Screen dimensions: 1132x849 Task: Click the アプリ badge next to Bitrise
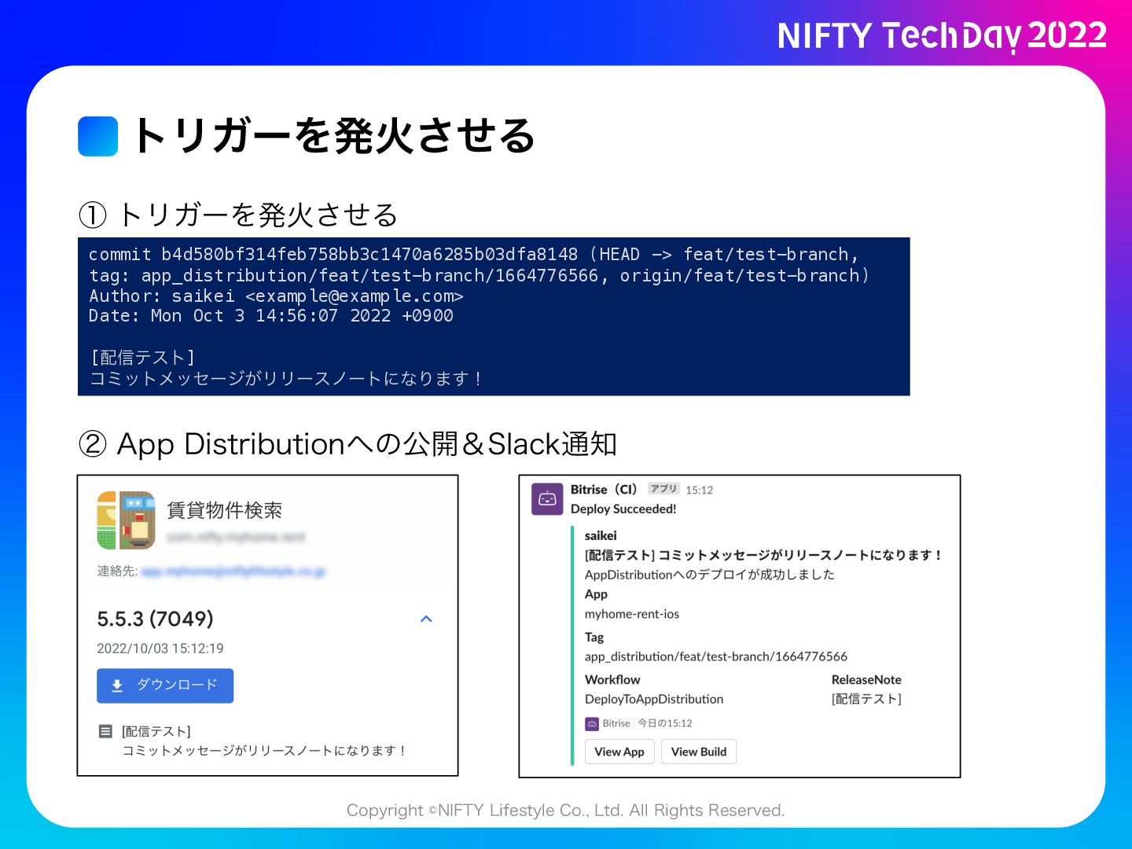[x=663, y=488]
